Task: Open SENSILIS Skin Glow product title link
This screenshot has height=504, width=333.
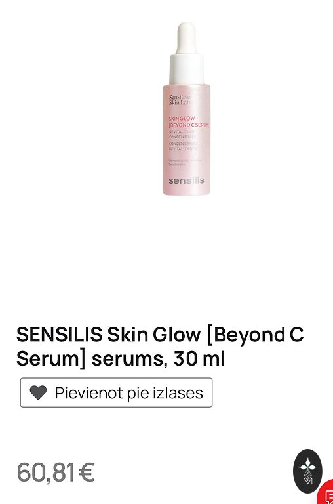Action: [160, 346]
